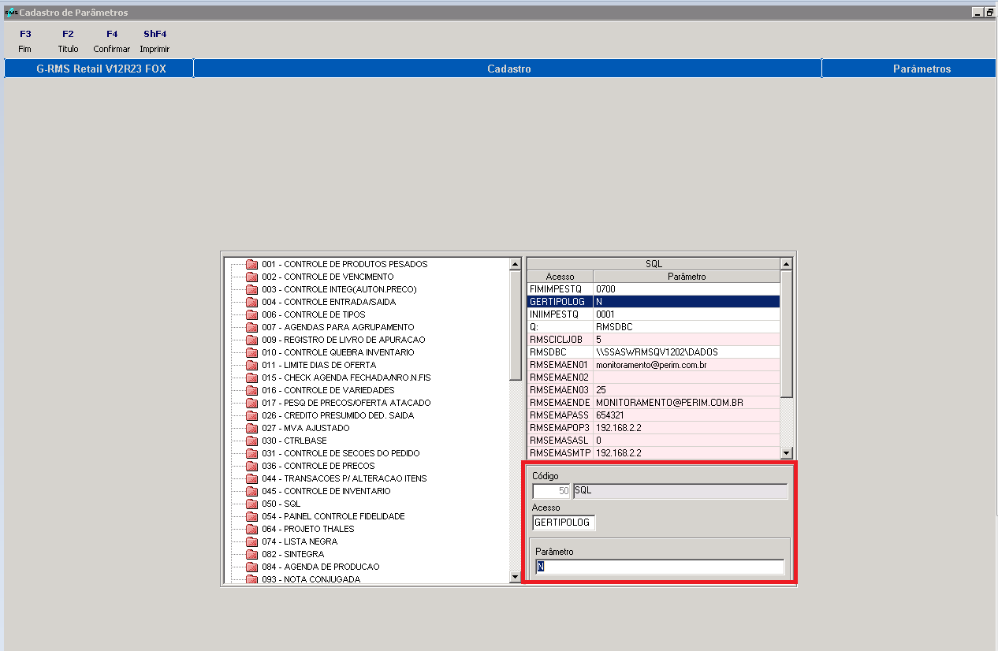
Task: Open folder icon for 011 - LIMITE DIAS DE OFERTA
Action: click(251, 365)
